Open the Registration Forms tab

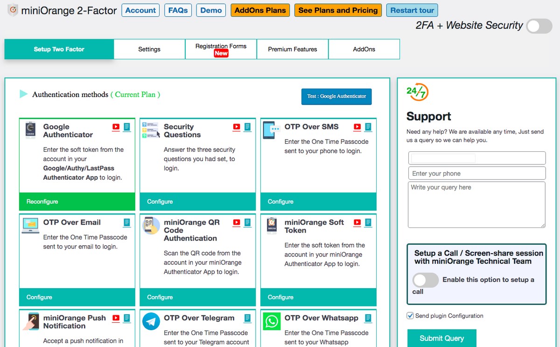tap(221, 49)
